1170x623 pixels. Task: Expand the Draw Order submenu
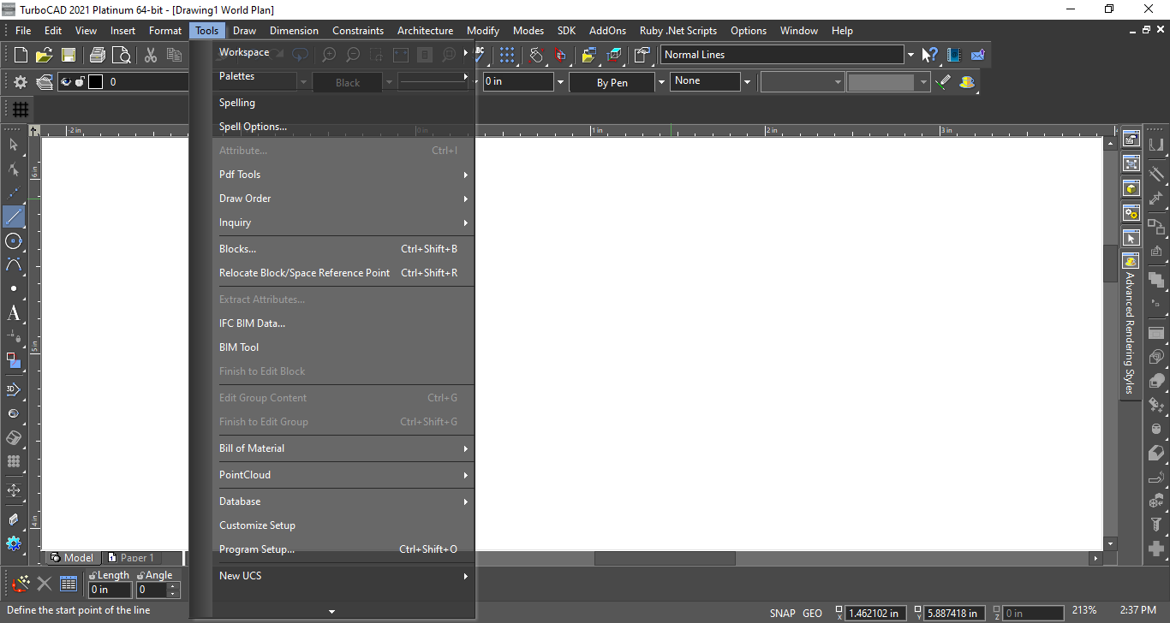(x=343, y=199)
